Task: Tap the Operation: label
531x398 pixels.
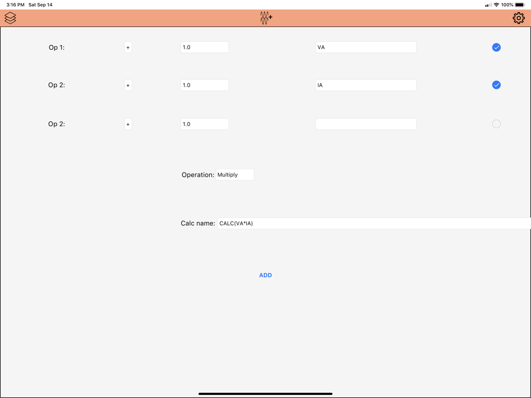Action: click(x=198, y=175)
